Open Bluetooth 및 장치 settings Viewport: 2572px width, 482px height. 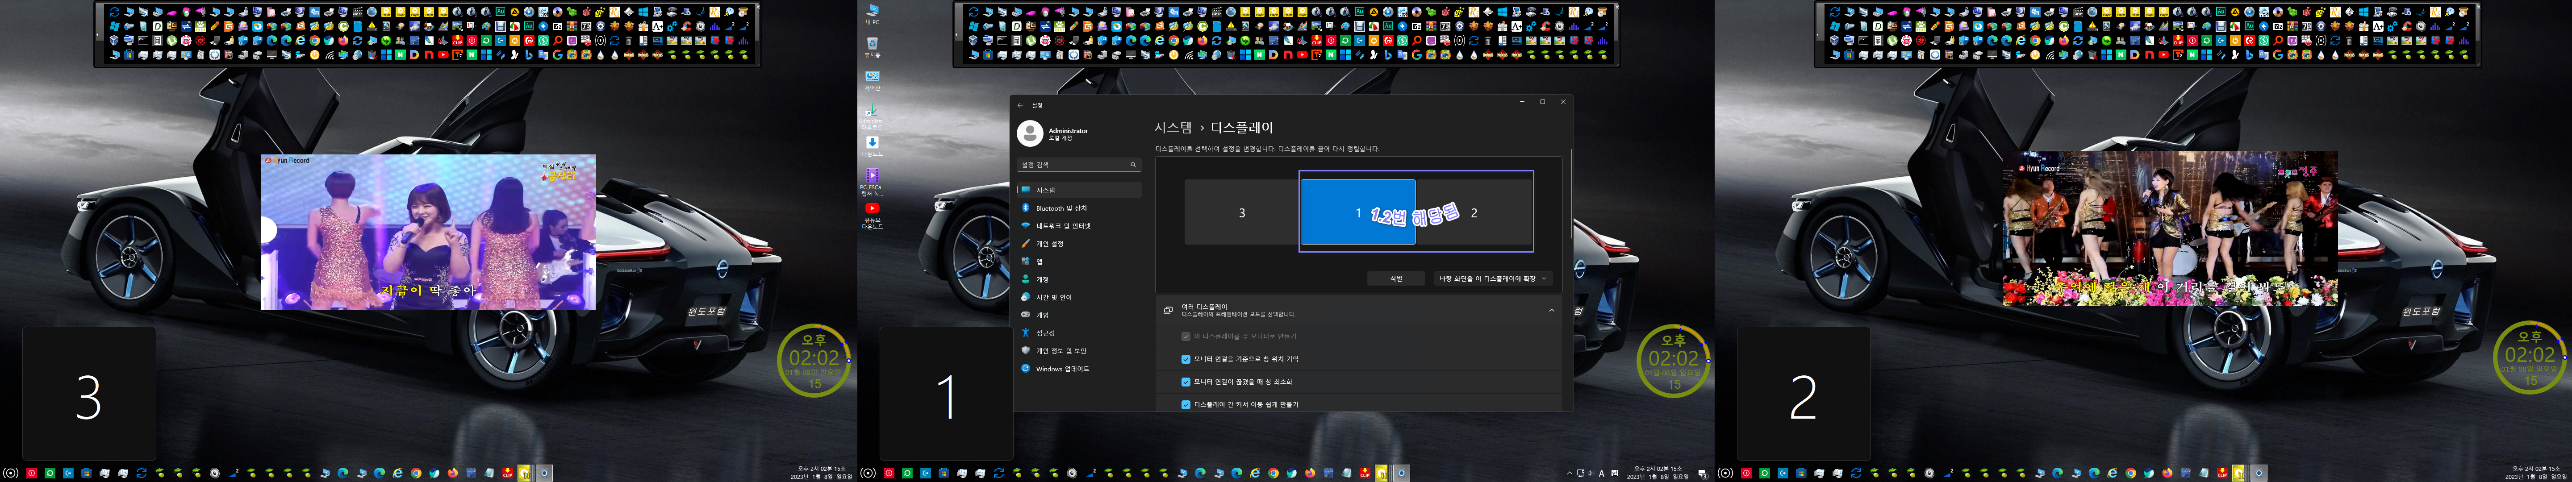click(1078, 208)
